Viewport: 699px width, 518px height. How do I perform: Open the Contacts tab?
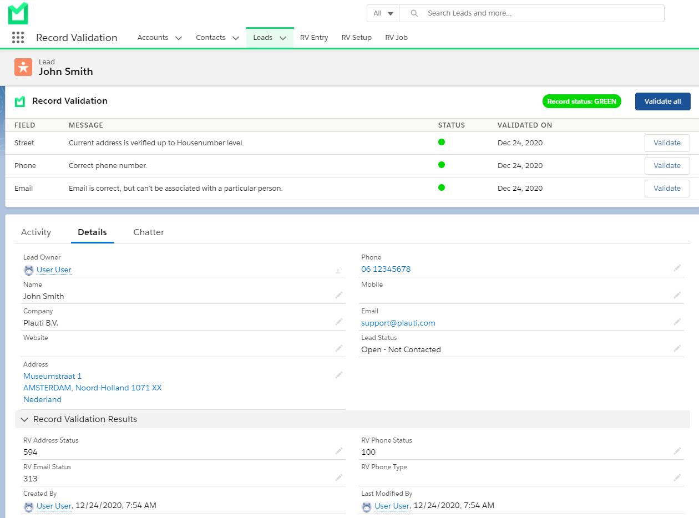pyautogui.click(x=211, y=38)
